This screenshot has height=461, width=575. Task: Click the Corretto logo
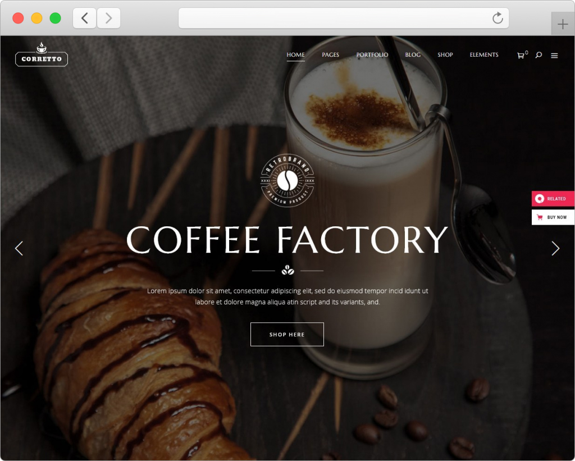42,54
